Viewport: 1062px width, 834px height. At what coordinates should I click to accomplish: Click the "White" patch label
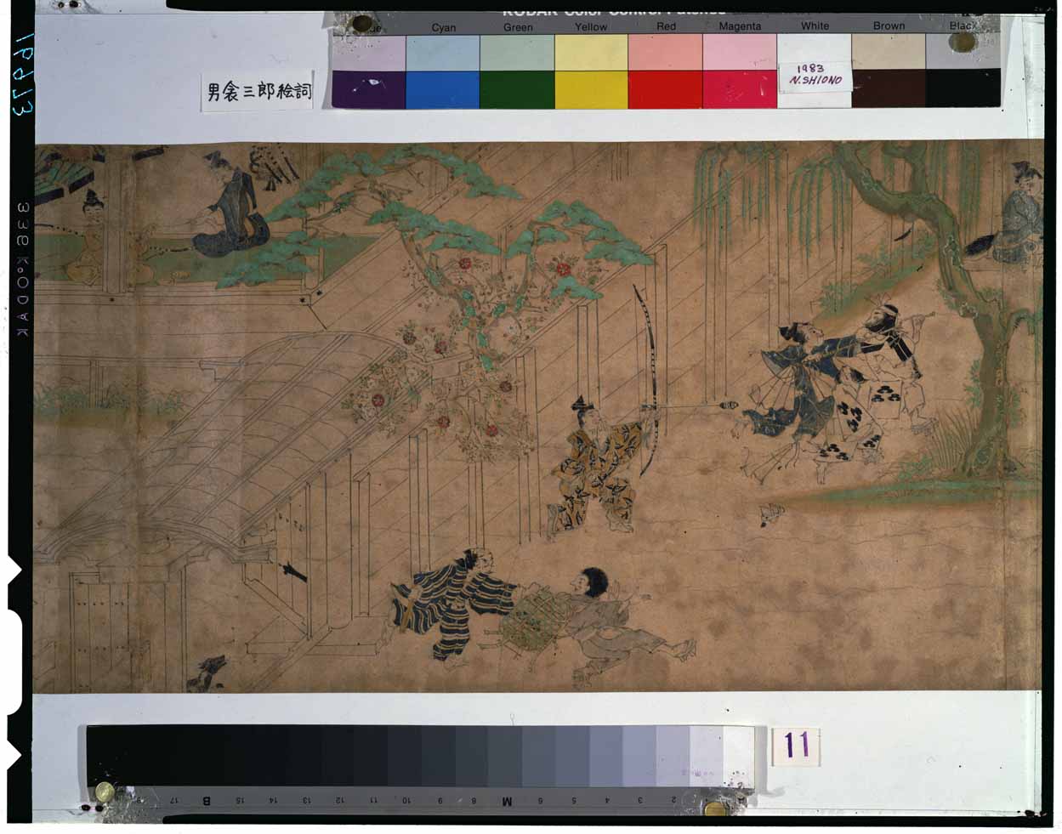815,26
